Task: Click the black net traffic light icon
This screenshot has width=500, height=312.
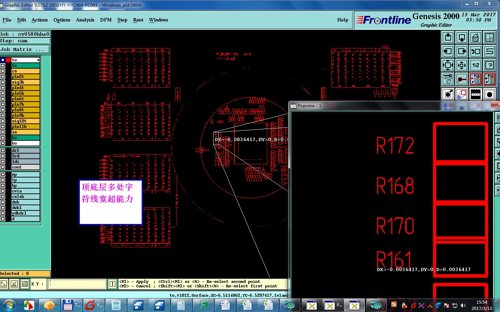Action: [x=490, y=79]
